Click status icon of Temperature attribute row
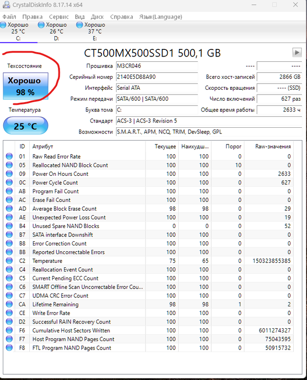307x380 pixels. click(x=9, y=260)
